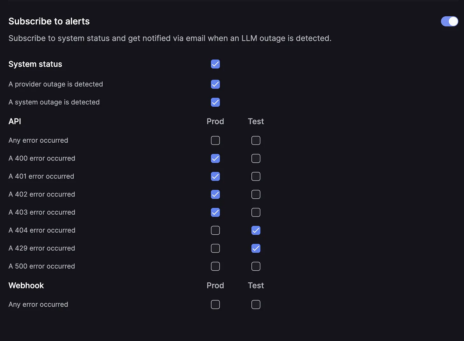Enable Prod alerts for 'Any error occurred' under API
464x341 pixels.
point(215,140)
